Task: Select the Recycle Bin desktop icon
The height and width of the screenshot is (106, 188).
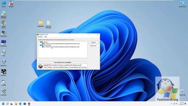Action: point(182,92)
